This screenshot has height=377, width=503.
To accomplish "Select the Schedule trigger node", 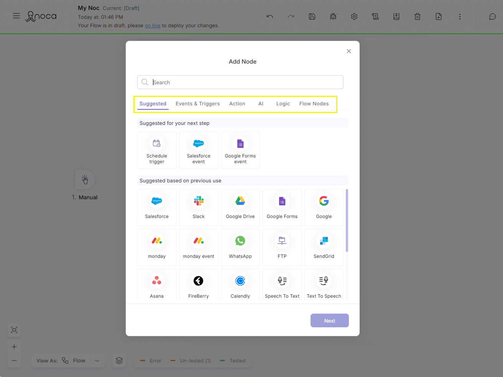I will click(x=157, y=150).
